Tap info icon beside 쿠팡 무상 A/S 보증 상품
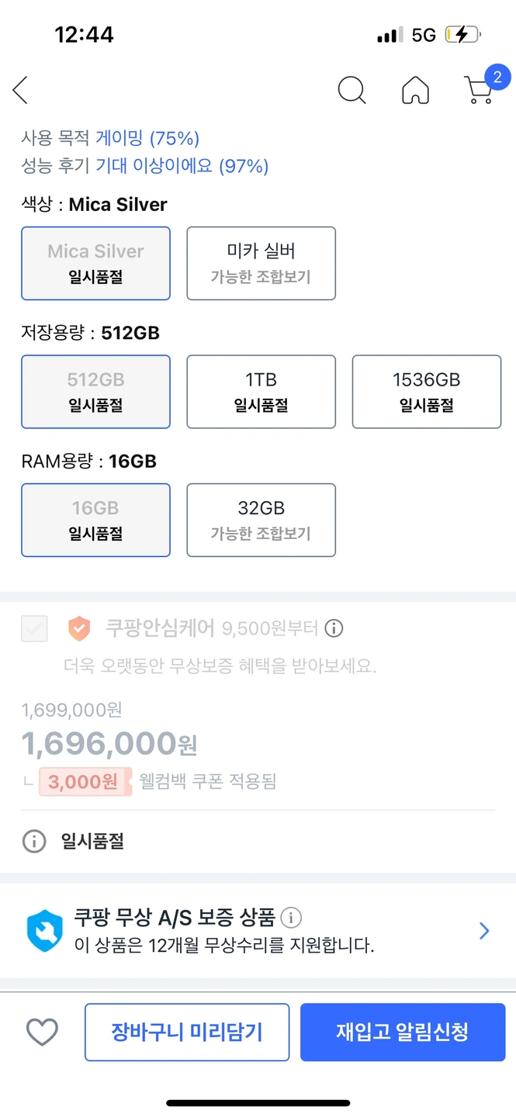Screen dimensions: 516x1117 click(291, 918)
